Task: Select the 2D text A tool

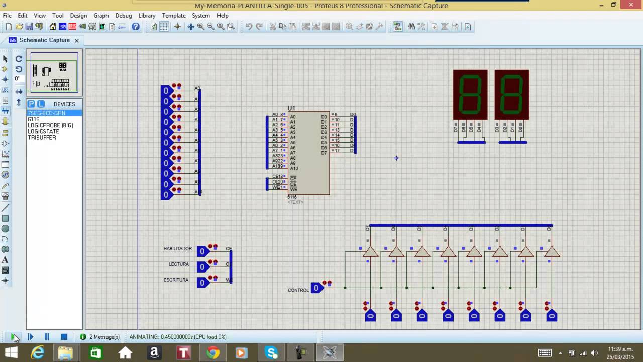Action: 5,260
